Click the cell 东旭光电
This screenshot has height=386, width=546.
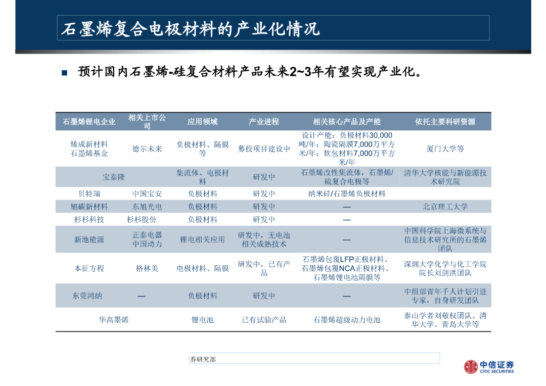point(147,207)
